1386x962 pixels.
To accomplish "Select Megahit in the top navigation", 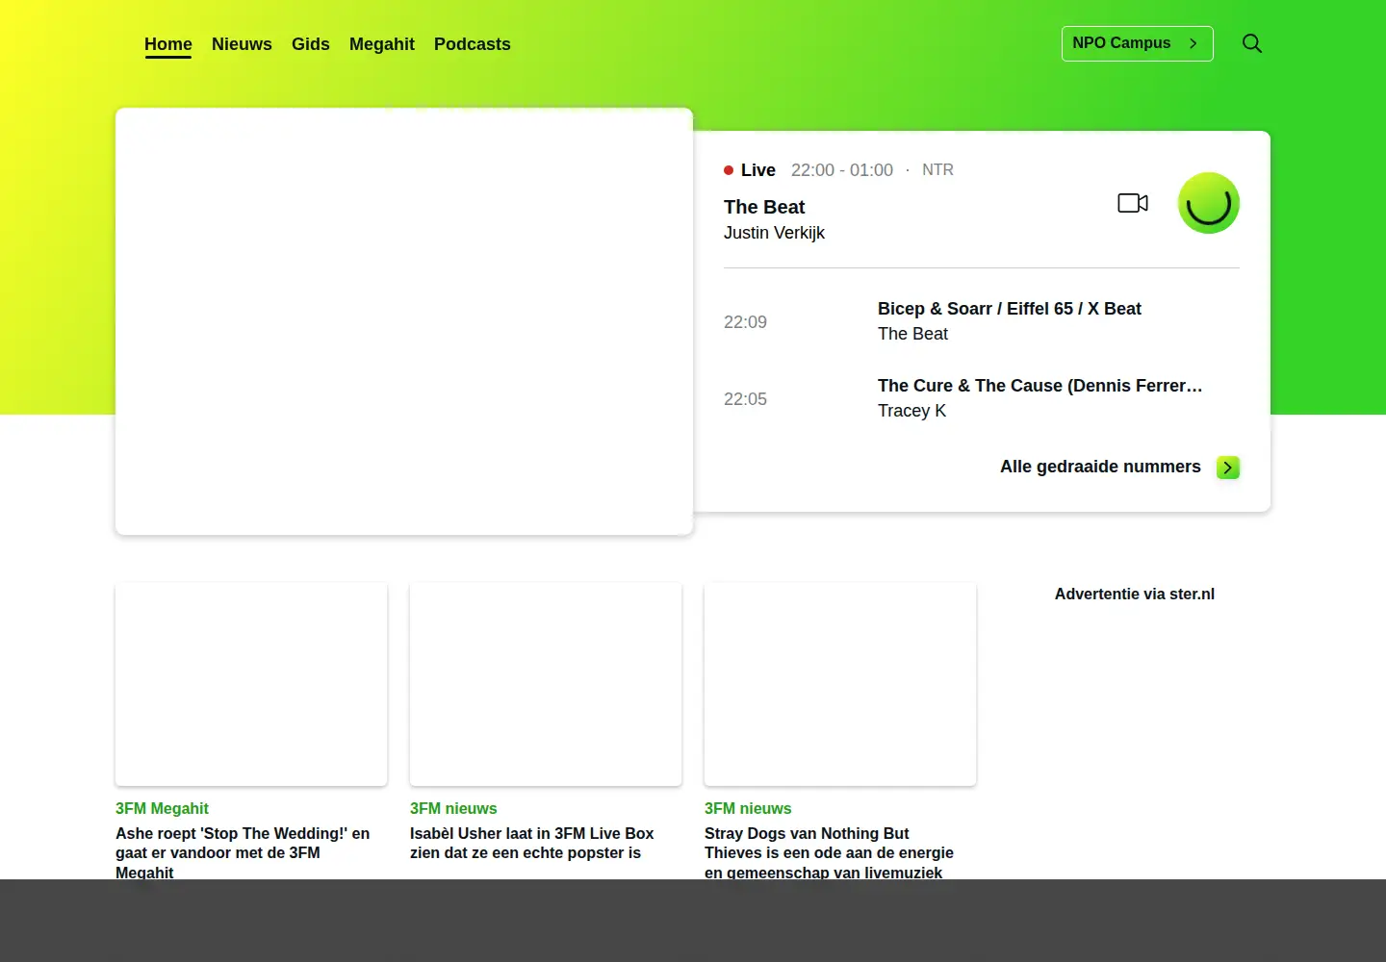I will click(x=382, y=44).
